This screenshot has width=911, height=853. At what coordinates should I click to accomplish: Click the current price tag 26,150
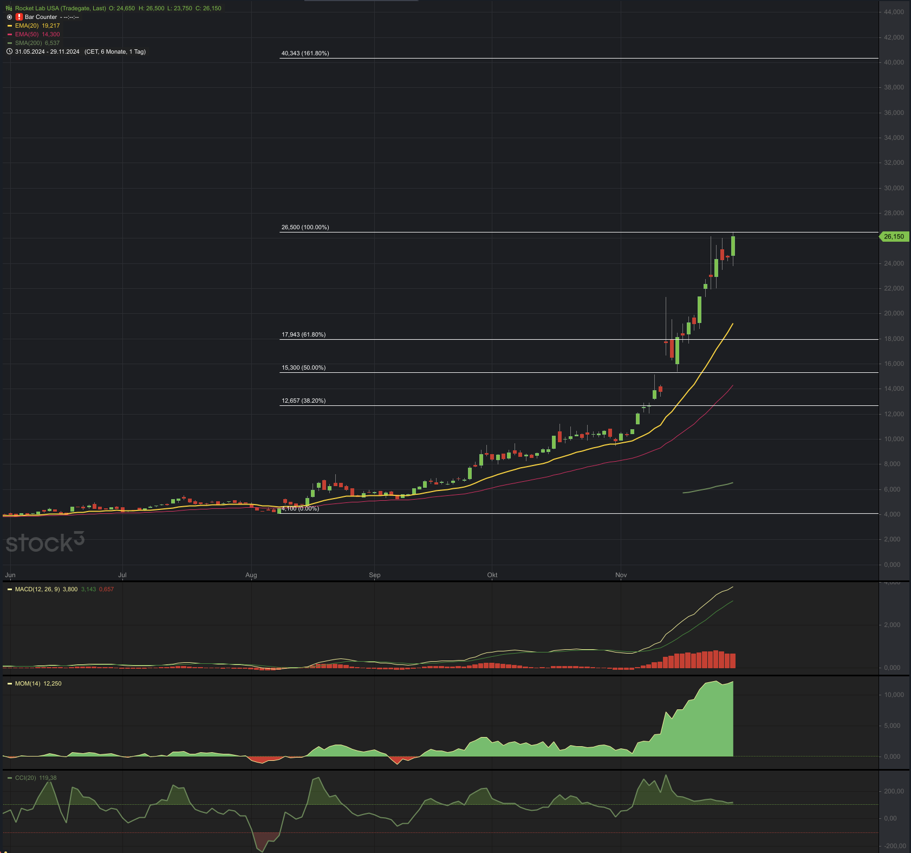[894, 236]
